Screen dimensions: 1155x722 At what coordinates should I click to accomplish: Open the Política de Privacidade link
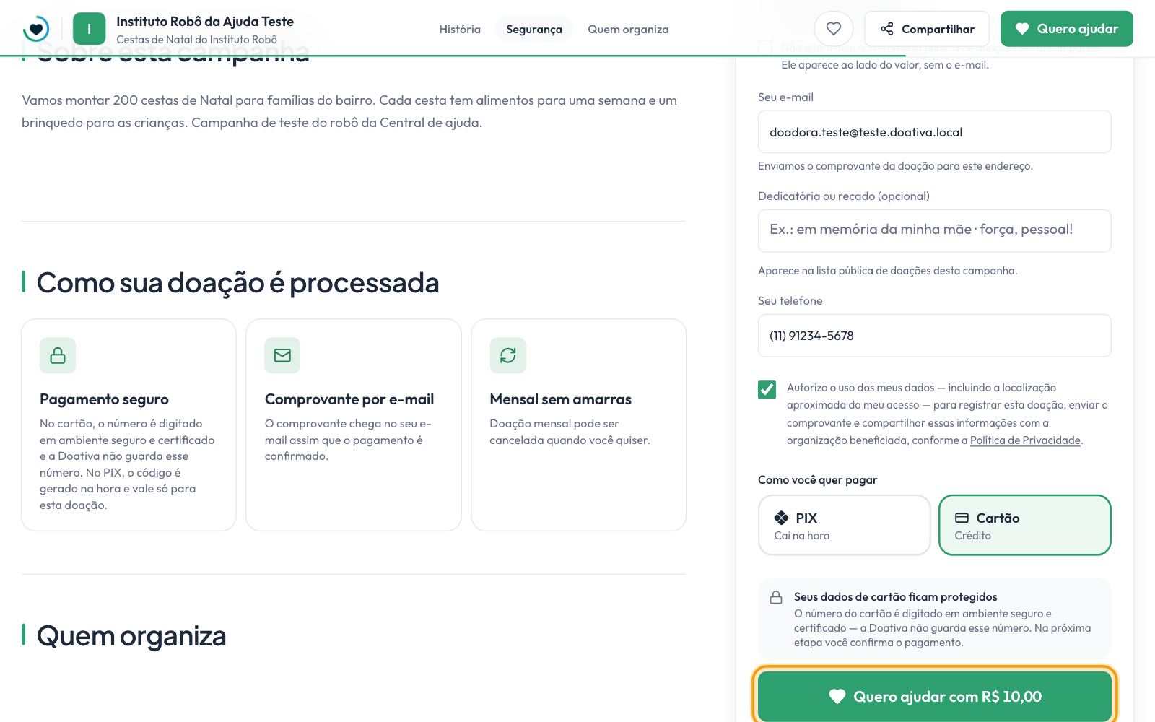(1025, 440)
